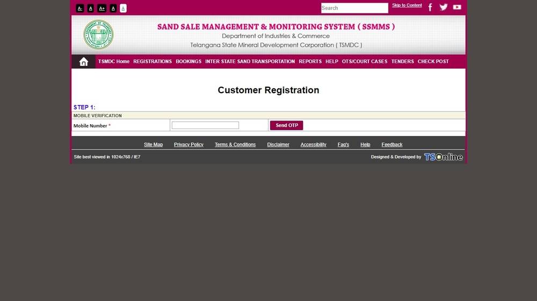This screenshot has height=301, width=537.
Task: Click the TSOnline developer logo
Action: (x=443, y=157)
